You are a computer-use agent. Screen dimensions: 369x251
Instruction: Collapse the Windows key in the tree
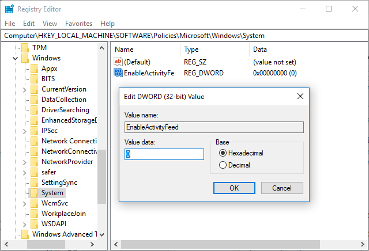coord(16,58)
